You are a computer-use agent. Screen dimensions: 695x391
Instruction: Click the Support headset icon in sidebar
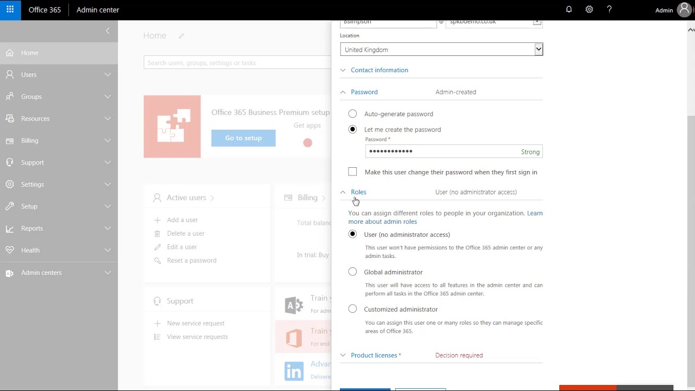9,162
